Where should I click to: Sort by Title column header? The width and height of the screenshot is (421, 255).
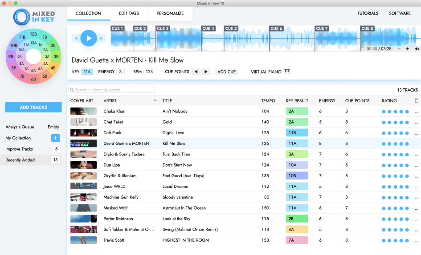click(x=167, y=101)
